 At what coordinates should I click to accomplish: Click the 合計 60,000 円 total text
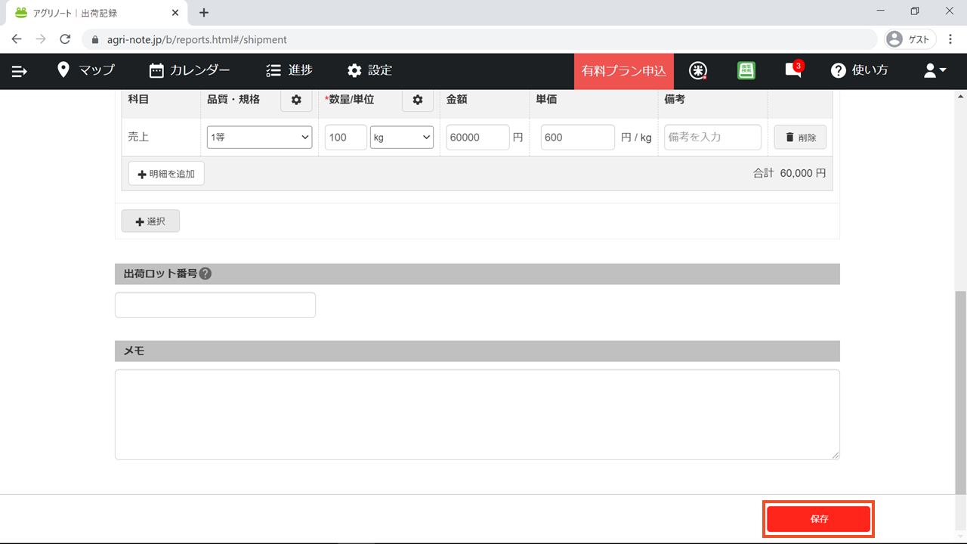[x=789, y=173]
